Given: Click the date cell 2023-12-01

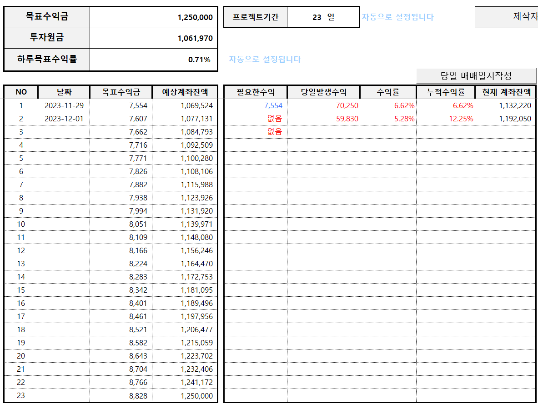Looking at the screenshot, I should pyautogui.click(x=64, y=119).
